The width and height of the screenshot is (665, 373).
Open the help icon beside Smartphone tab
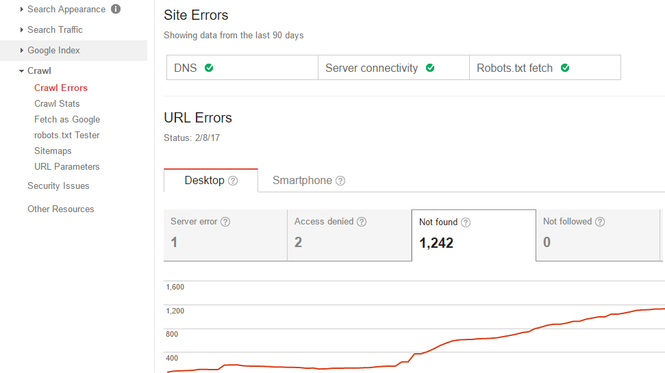(340, 181)
